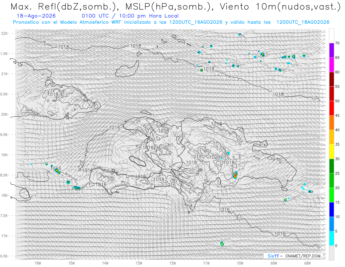Pick the yellow 30-35 dBZ legend band
Image resolution: width=345 pixels, height=267 pixels.
tap(331, 152)
